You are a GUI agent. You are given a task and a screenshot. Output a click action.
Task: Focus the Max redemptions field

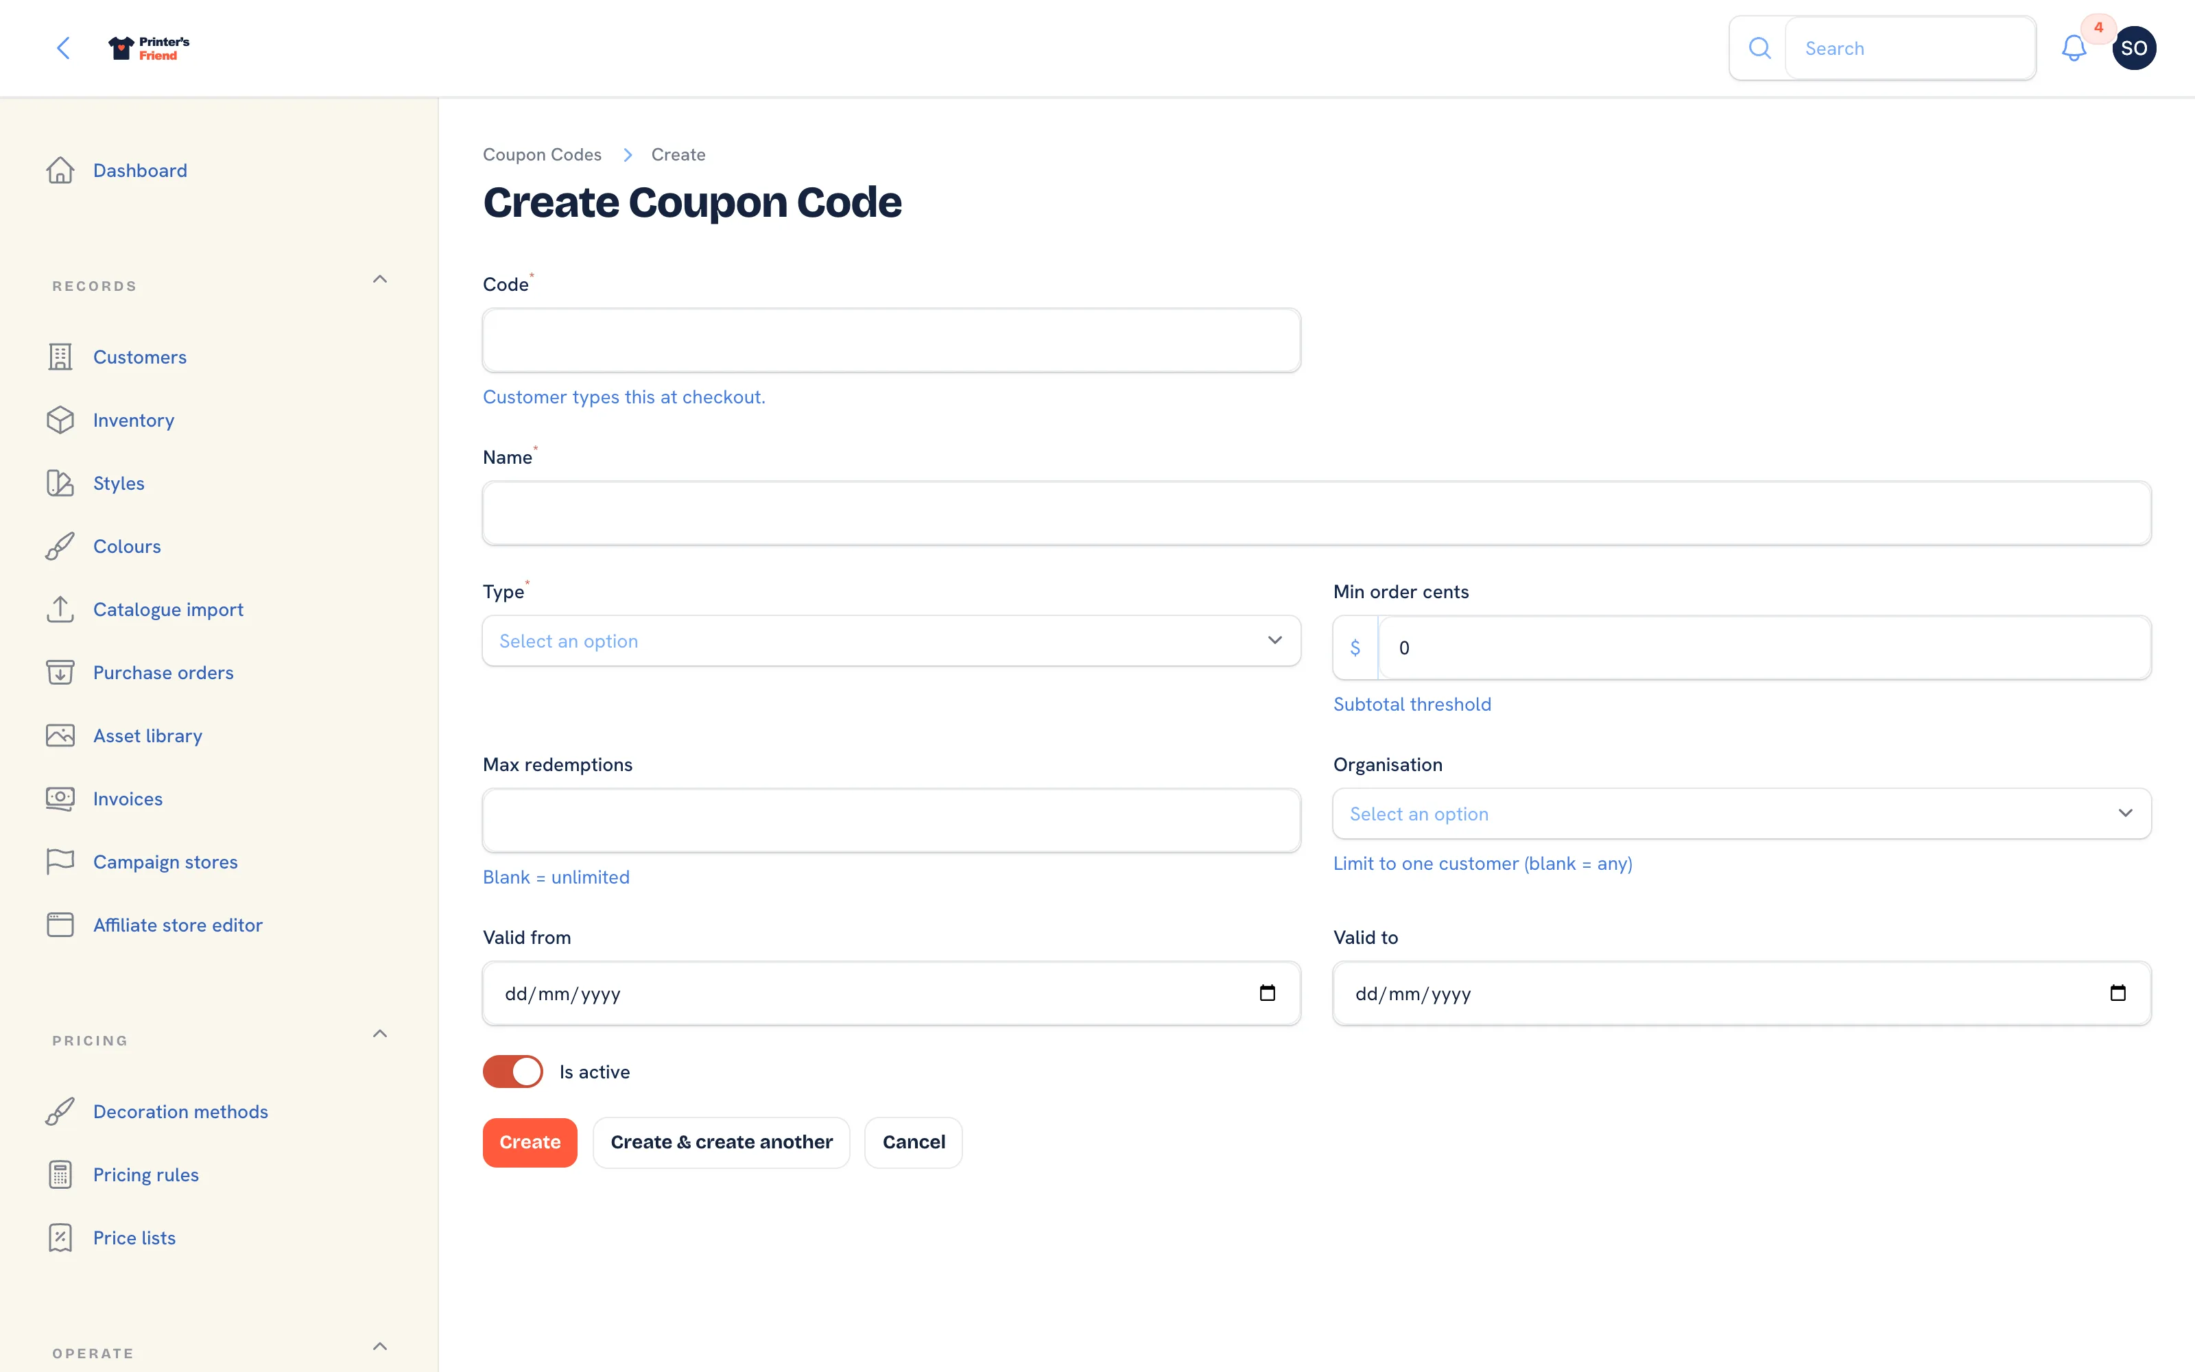tap(891, 820)
